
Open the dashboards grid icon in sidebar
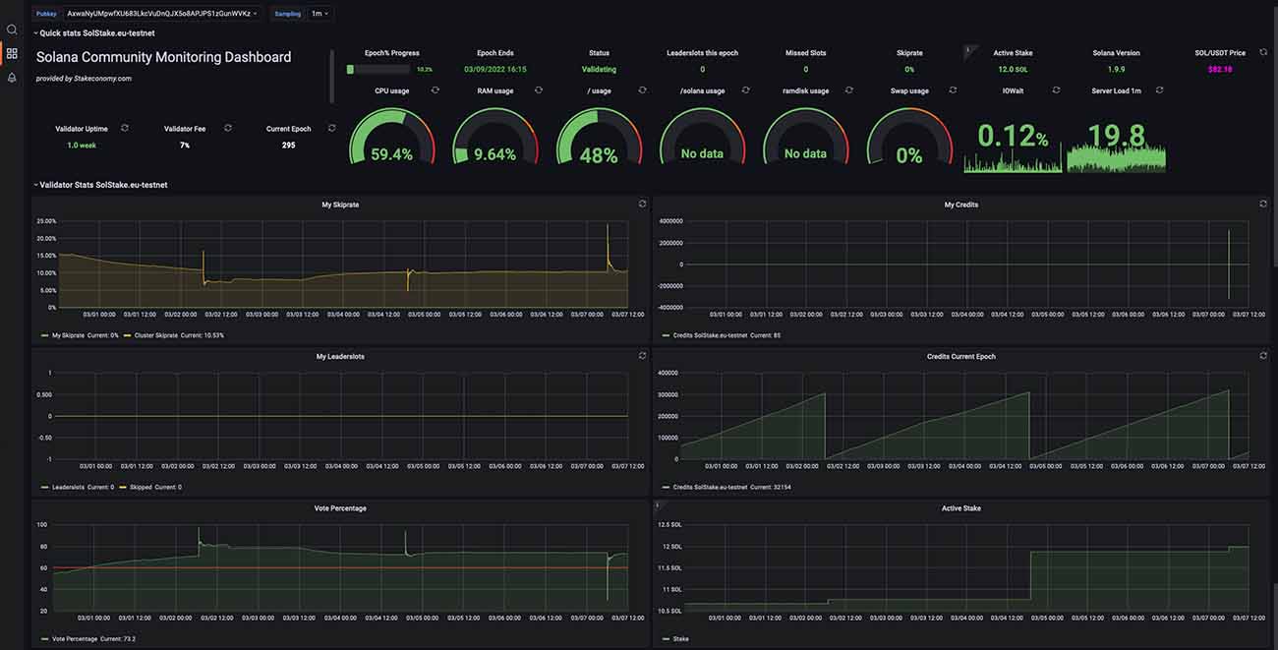tap(12, 53)
